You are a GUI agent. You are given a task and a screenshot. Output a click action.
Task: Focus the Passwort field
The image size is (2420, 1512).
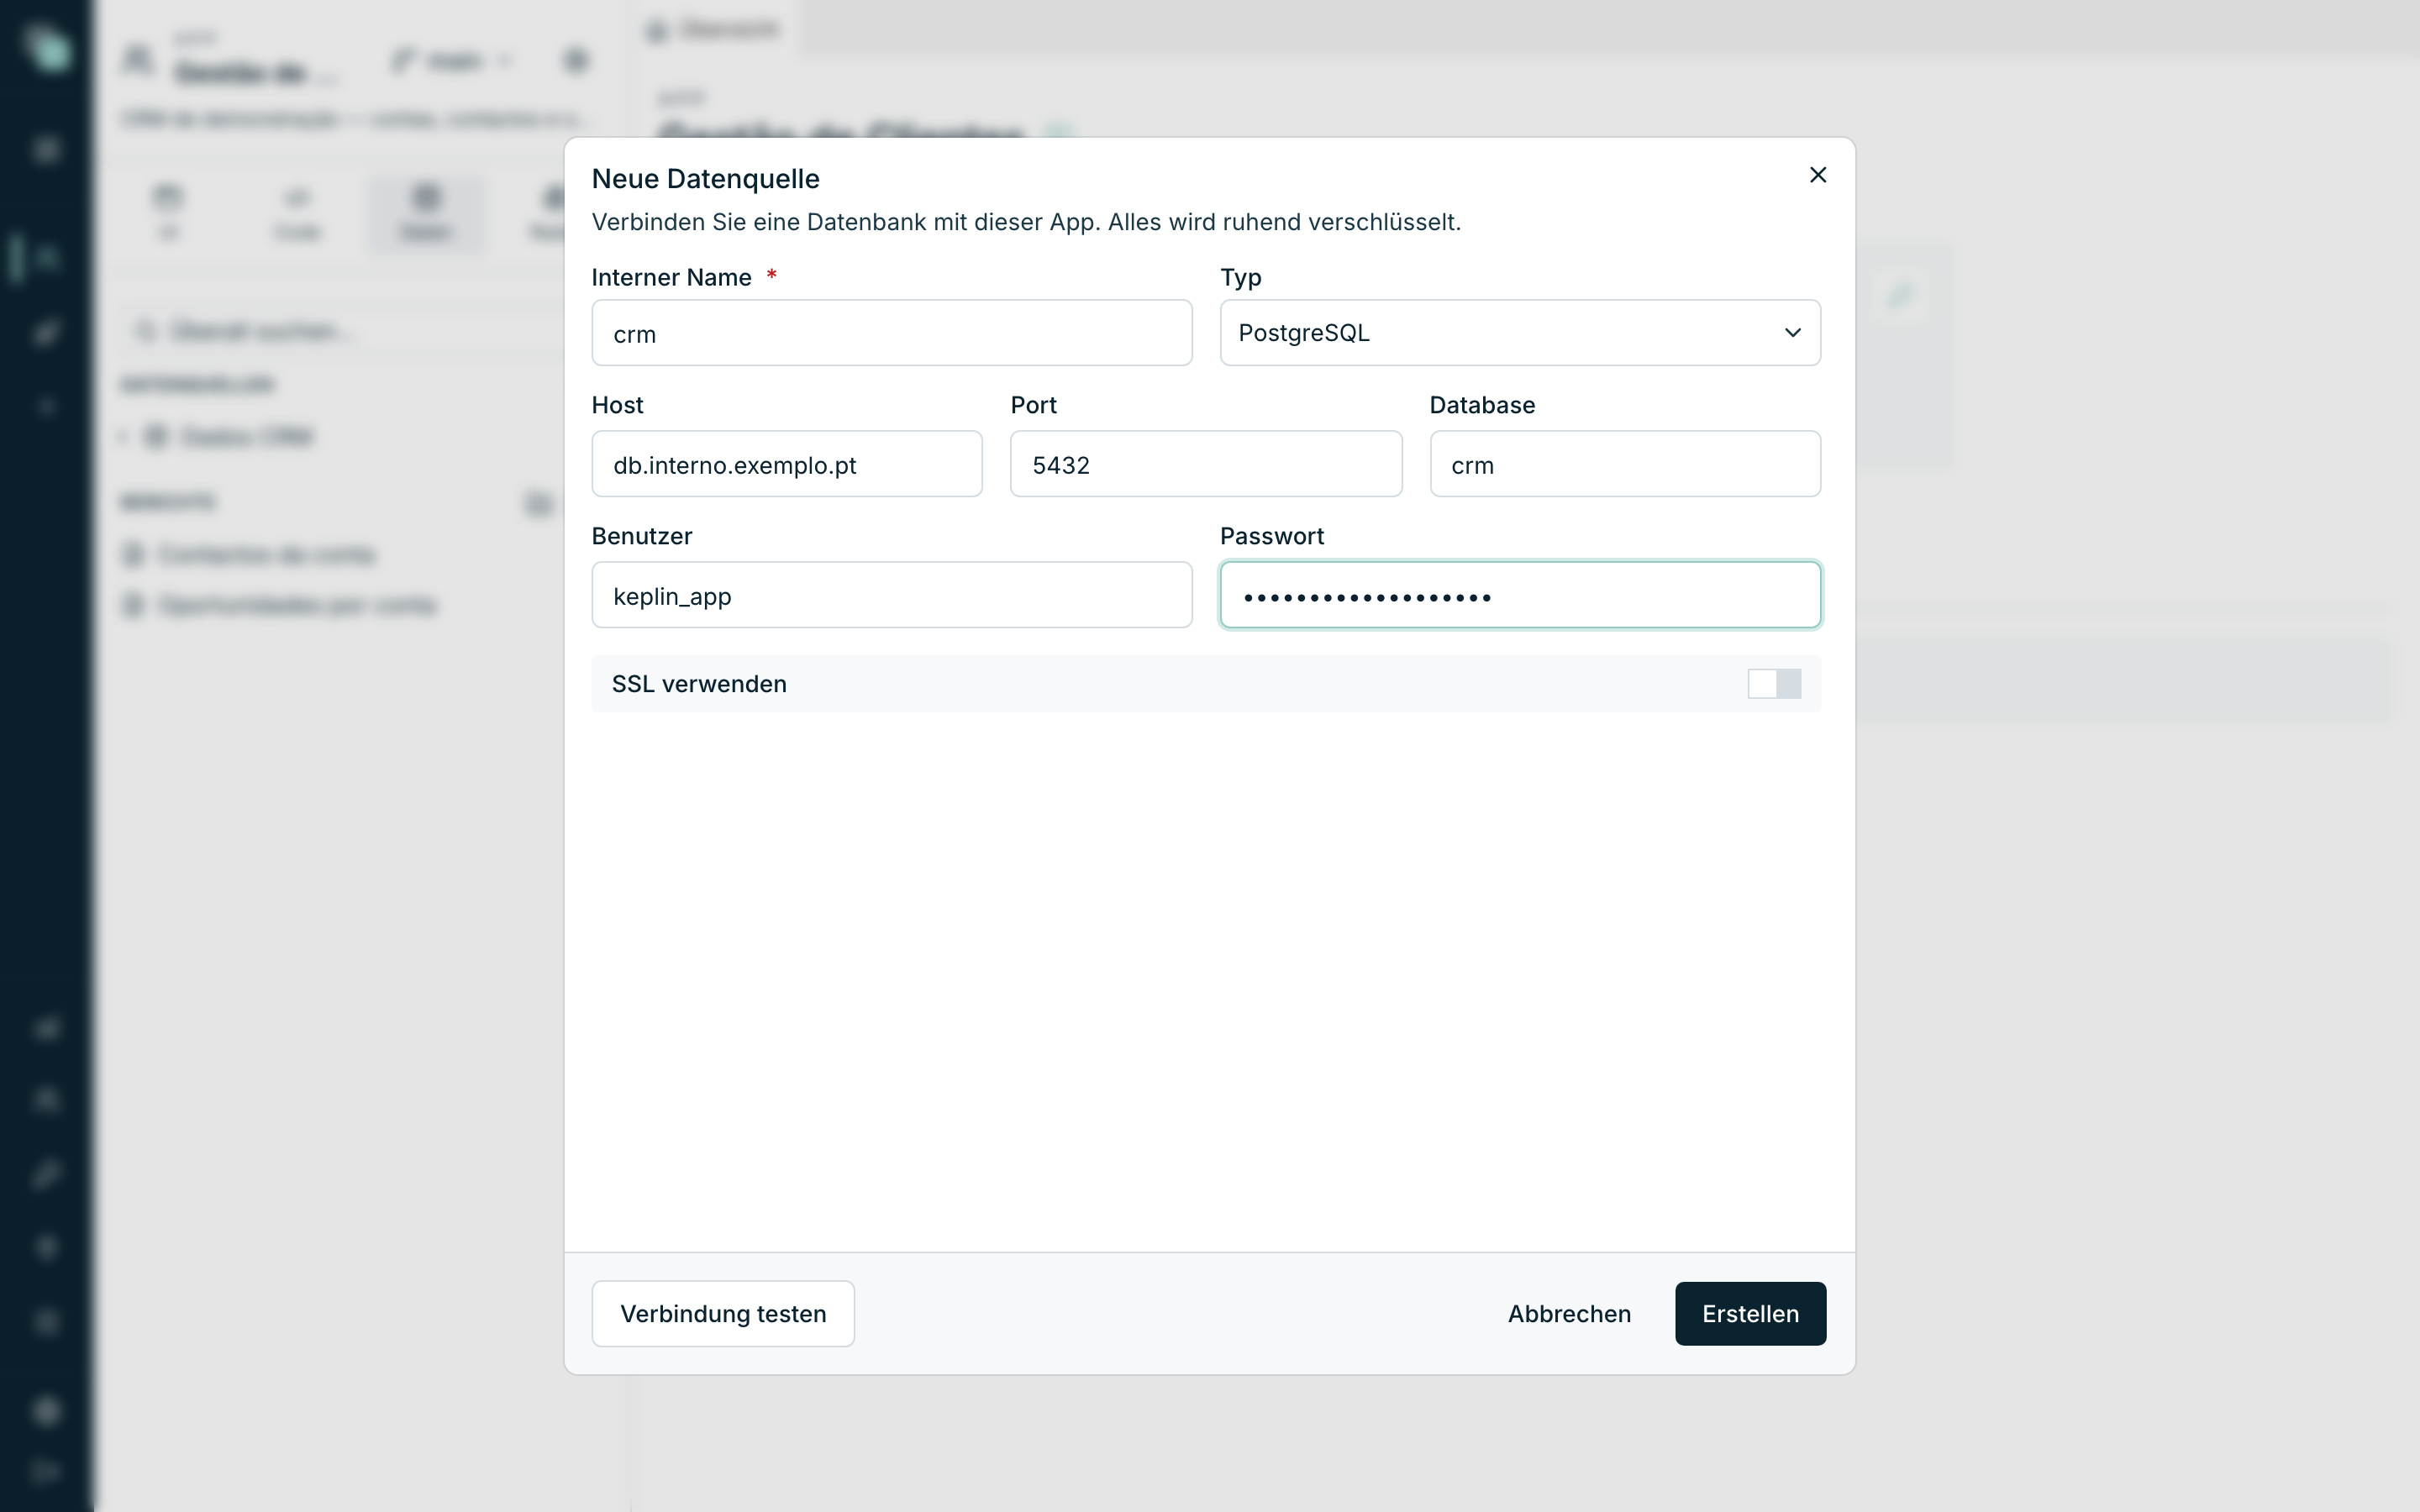pos(1520,595)
